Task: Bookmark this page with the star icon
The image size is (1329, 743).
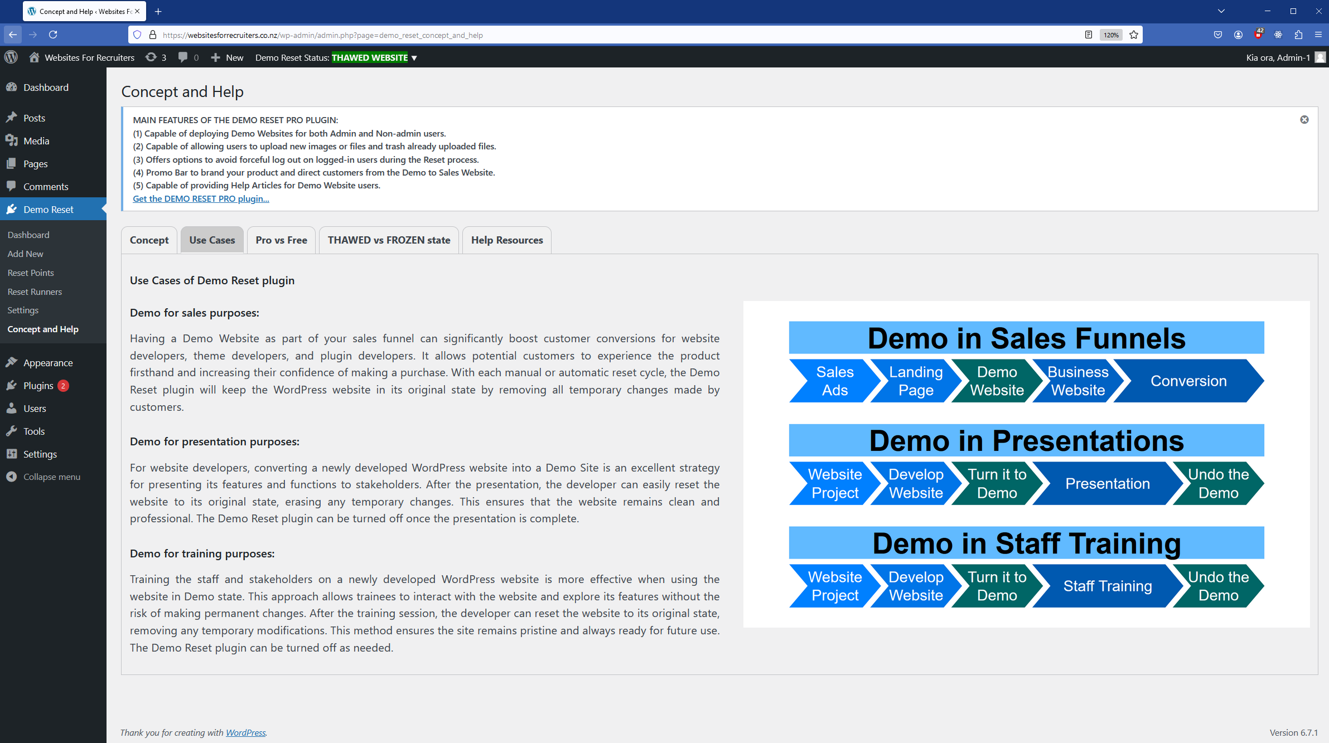Action: coord(1134,35)
